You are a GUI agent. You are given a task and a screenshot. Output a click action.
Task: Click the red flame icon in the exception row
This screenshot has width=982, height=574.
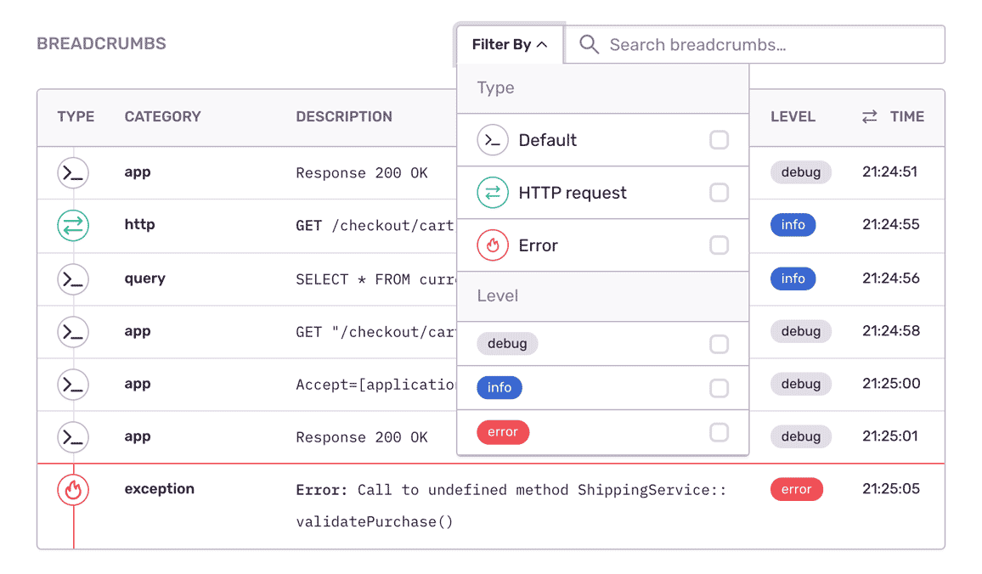[x=73, y=490]
